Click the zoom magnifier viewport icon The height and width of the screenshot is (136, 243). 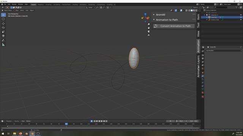coord(148,24)
